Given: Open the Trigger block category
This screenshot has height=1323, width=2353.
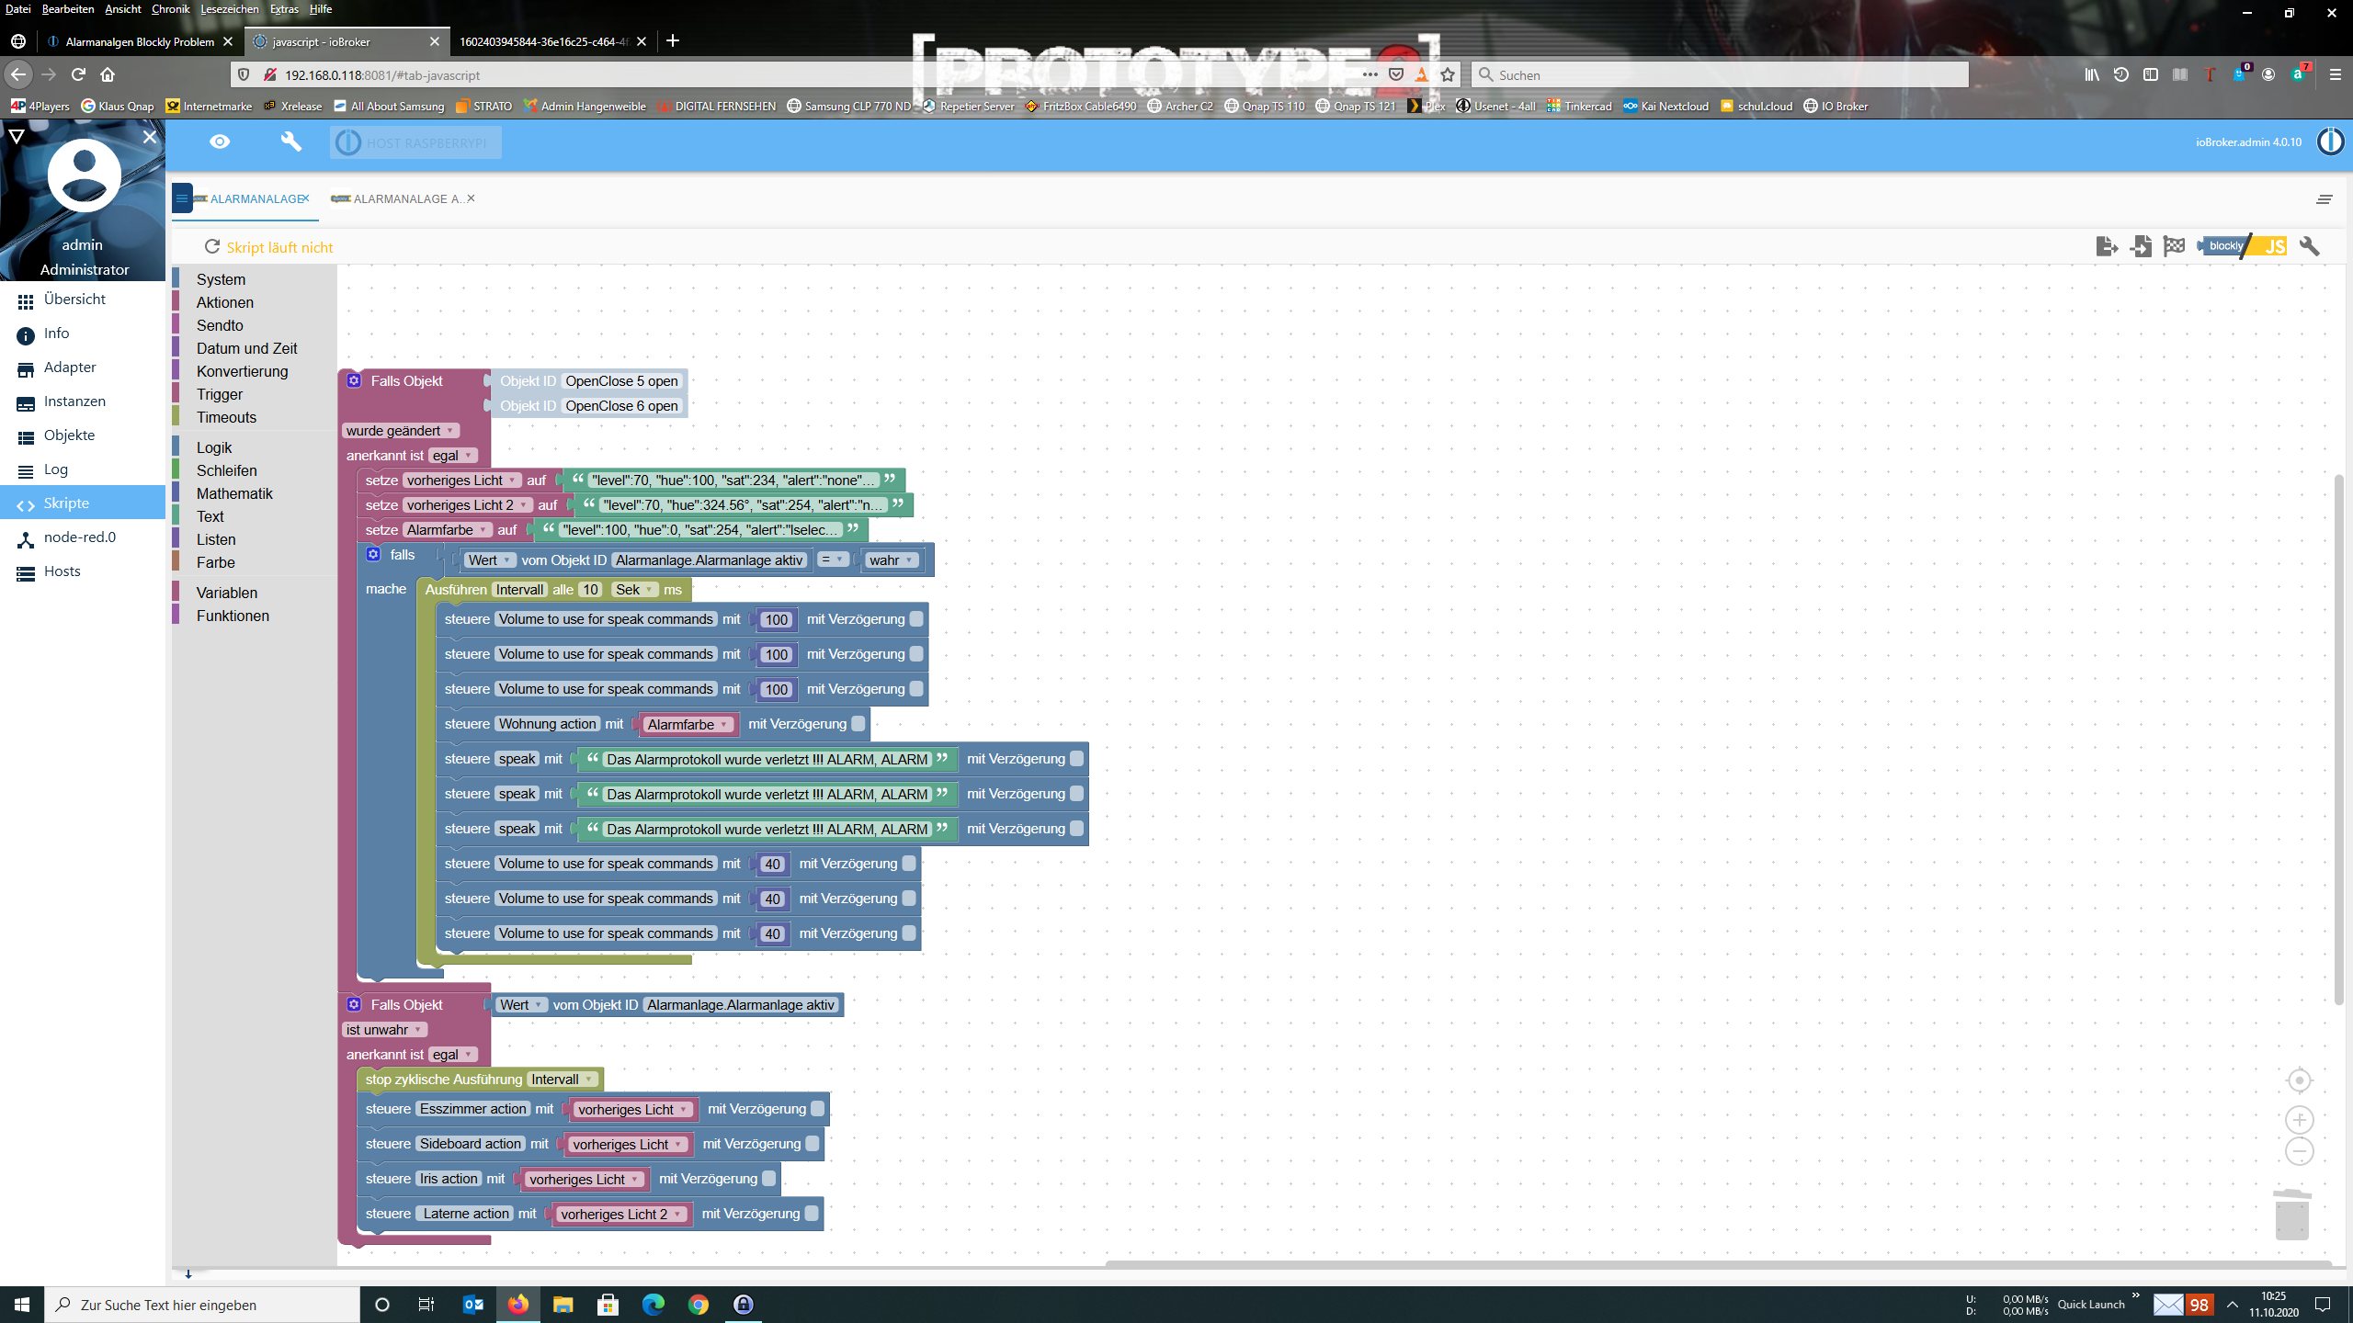Looking at the screenshot, I should point(219,394).
